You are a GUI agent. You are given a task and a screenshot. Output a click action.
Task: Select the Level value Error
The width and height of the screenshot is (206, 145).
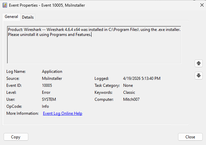click(x=46, y=92)
